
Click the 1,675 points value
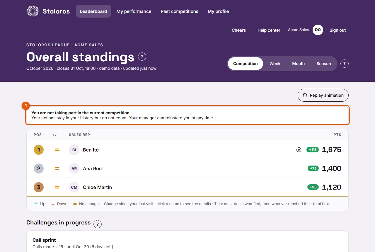(x=332, y=150)
